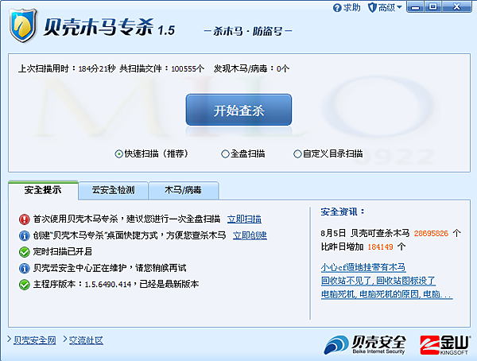
Task: Click the 上次扫描用时：184分21秒 text
Action: point(67,68)
